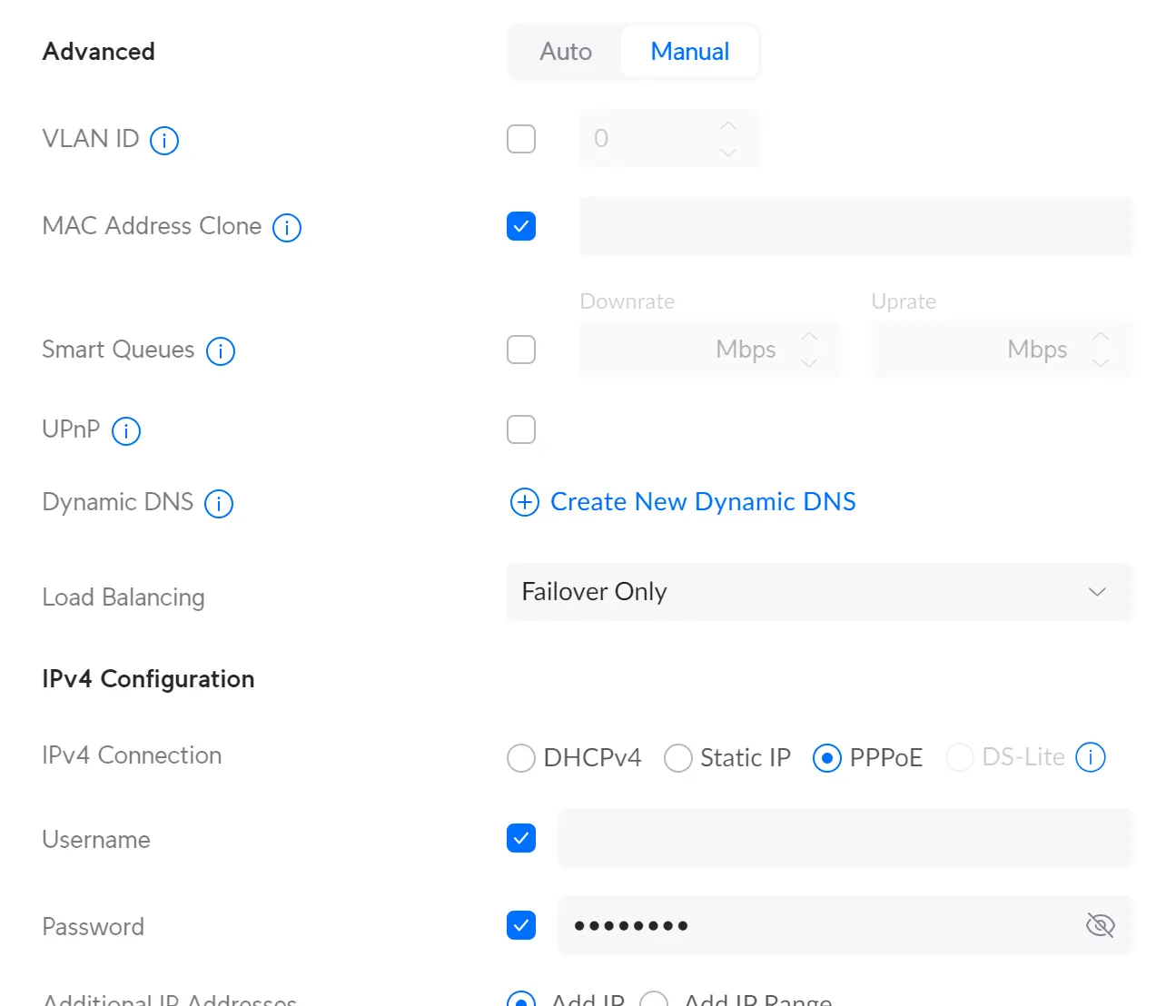
Task: Open the Smart Queues info tooltip icon
Action: coord(220,350)
